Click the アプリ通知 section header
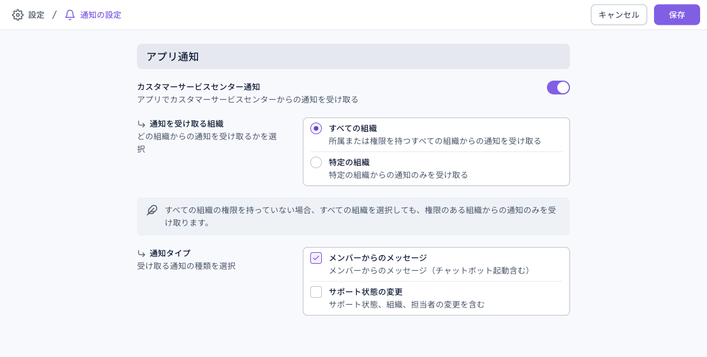 coord(353,56)
